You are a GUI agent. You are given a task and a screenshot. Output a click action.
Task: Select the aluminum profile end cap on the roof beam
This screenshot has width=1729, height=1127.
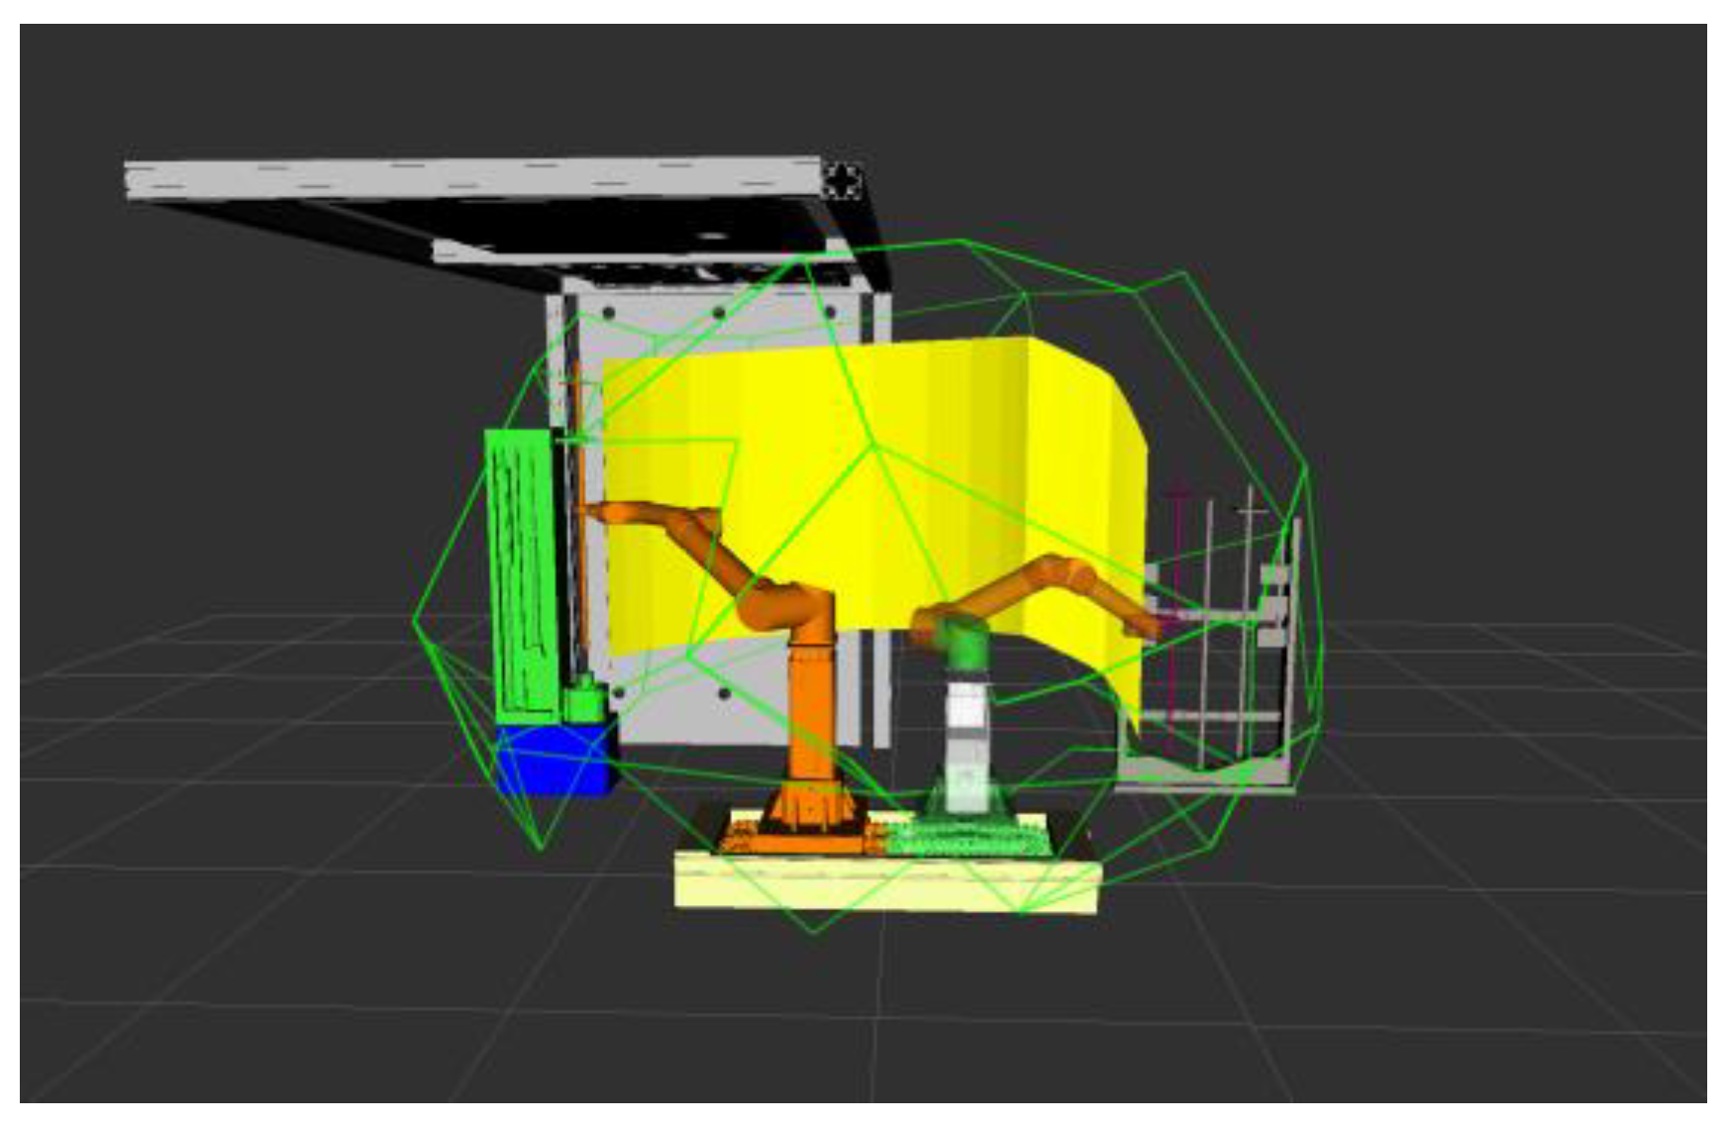pyautogui.click(x=842, y=181)
